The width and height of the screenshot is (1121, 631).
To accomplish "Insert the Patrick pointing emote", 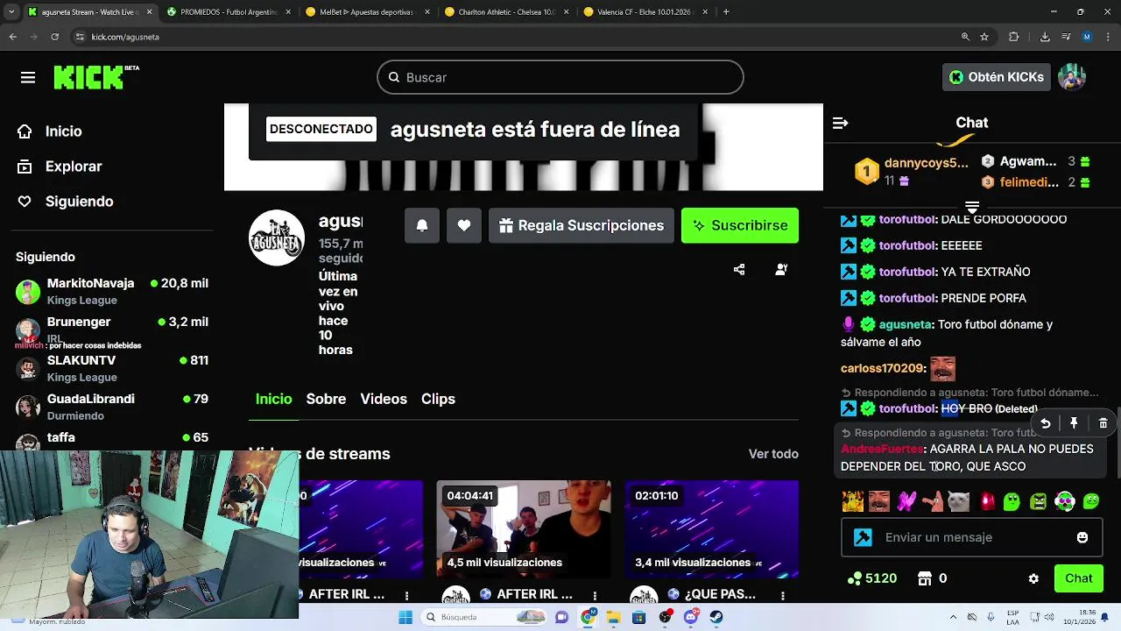I will [x=933, y=501].
